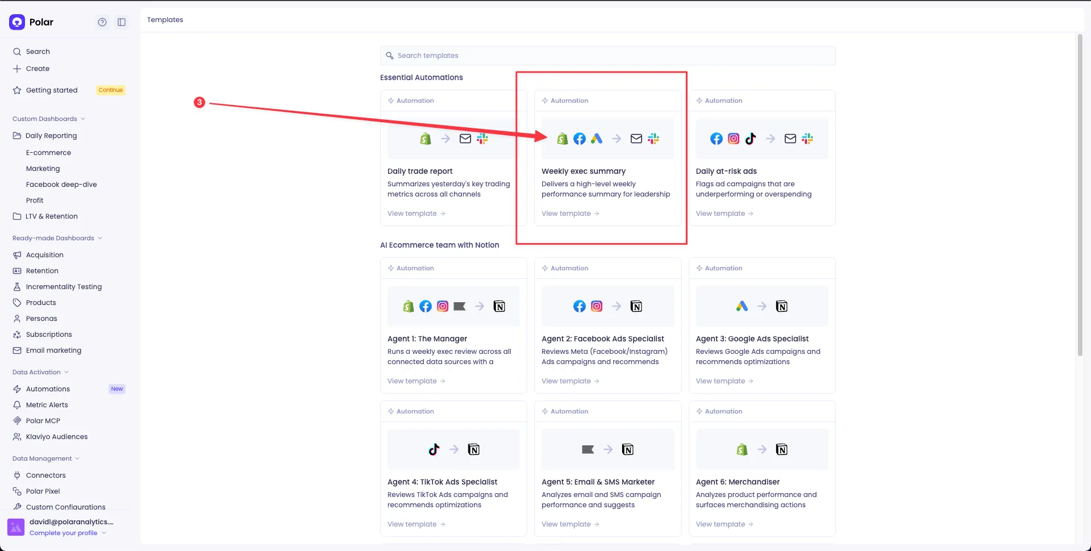Click the Agent 6: Merchandiser title

click(738, 482)
